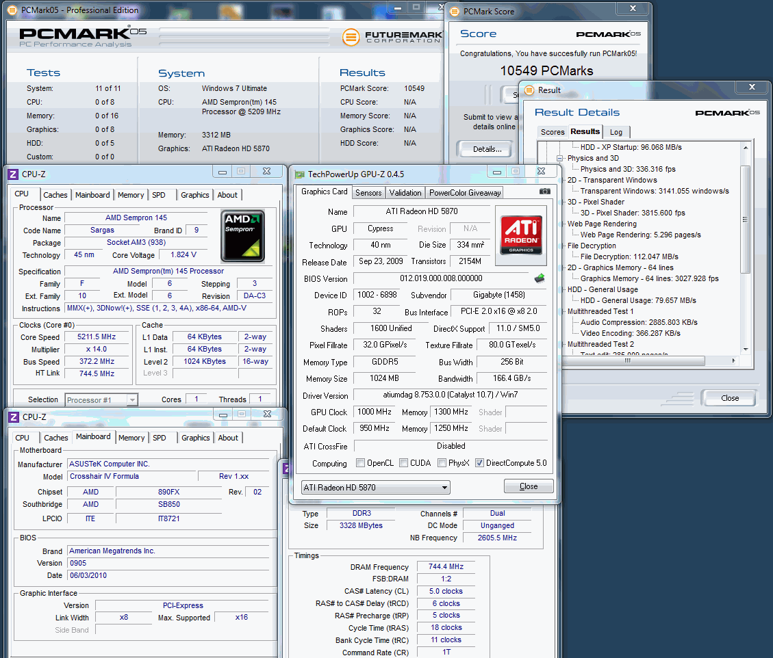Click the TechPowerUp GPU-Z title bar icon
This screenshot has height=658, width=773.
299,174
